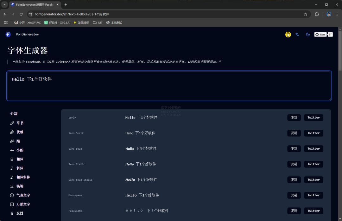Open the browser extensions menu
Image resolution: width=342 pixels, height=221 pixels.
[x=317, y=14]
